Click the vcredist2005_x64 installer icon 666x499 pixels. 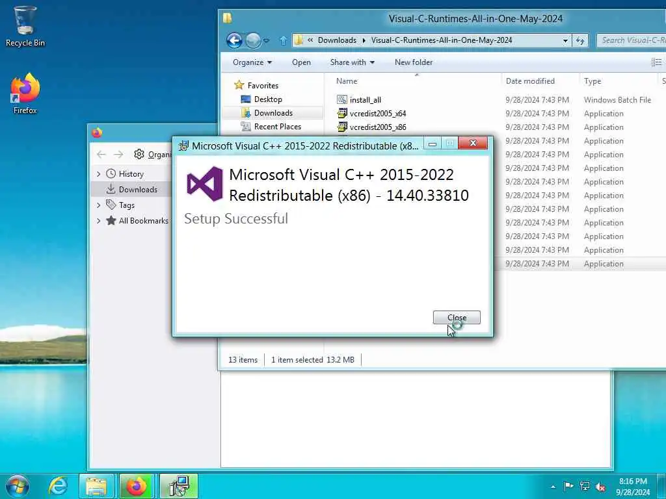[x=342, y=113]
